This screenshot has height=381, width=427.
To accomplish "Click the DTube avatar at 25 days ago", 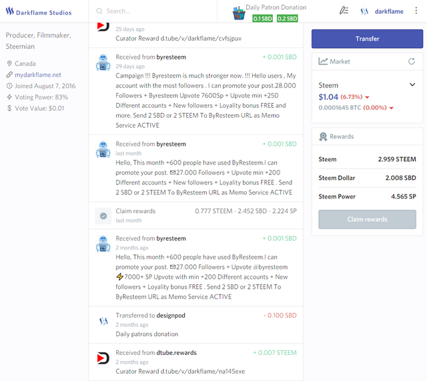I will click(x=103, y=27).
